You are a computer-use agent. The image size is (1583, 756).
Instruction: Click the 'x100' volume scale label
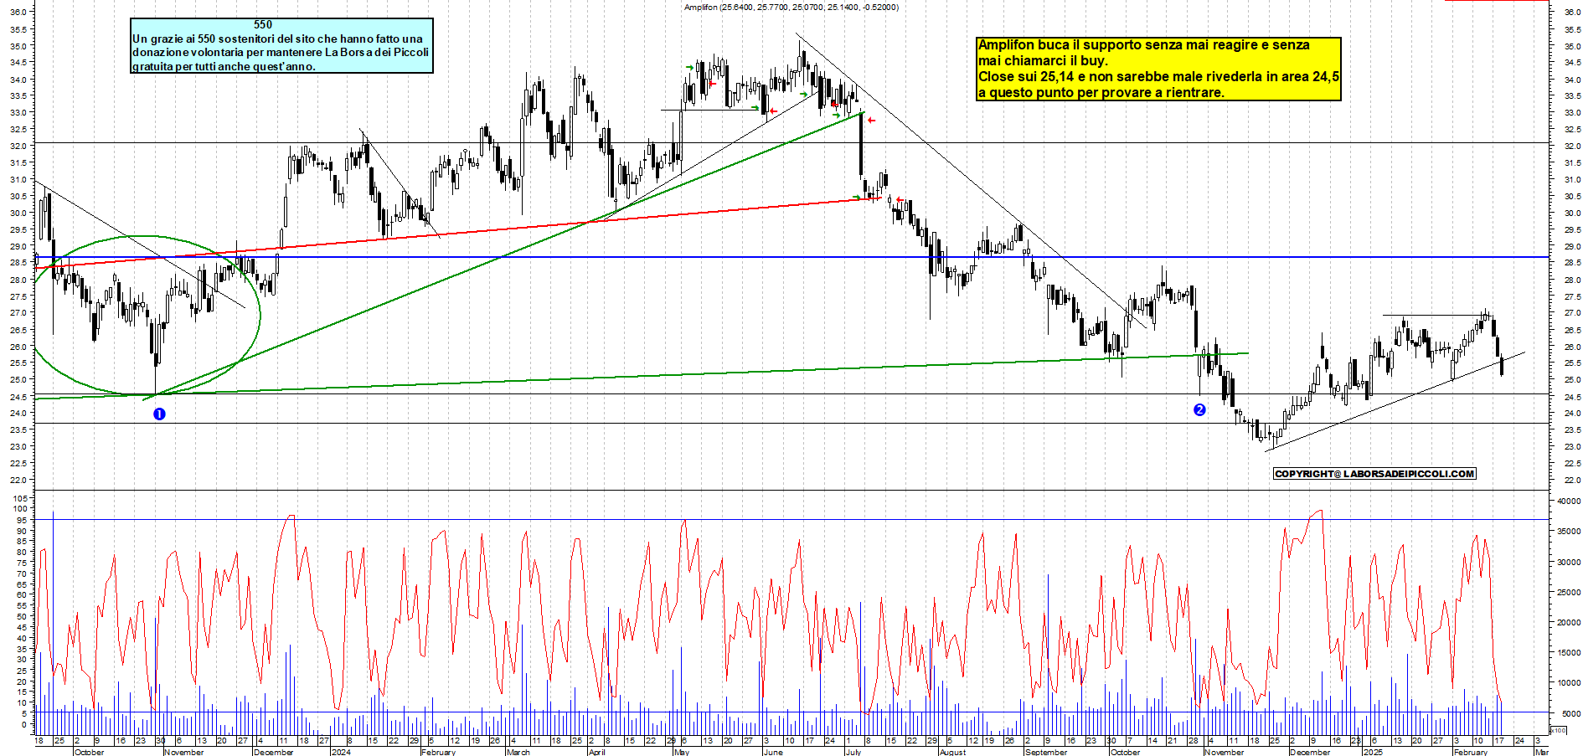point(1559,730)
